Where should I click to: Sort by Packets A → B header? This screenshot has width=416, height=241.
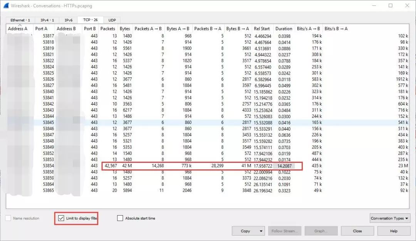point(148,28)
